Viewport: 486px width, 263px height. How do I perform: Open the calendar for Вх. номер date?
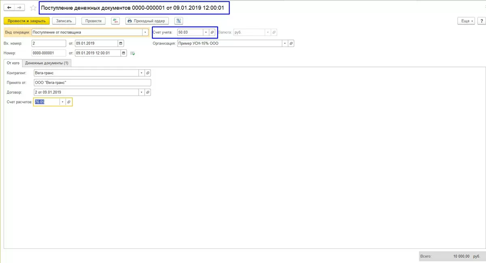click(x=121, y=43)
